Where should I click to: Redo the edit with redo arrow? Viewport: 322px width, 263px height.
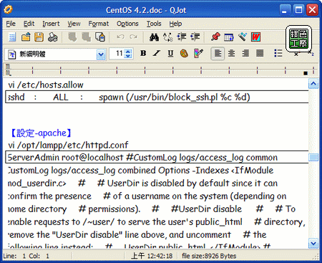(133, 37)
